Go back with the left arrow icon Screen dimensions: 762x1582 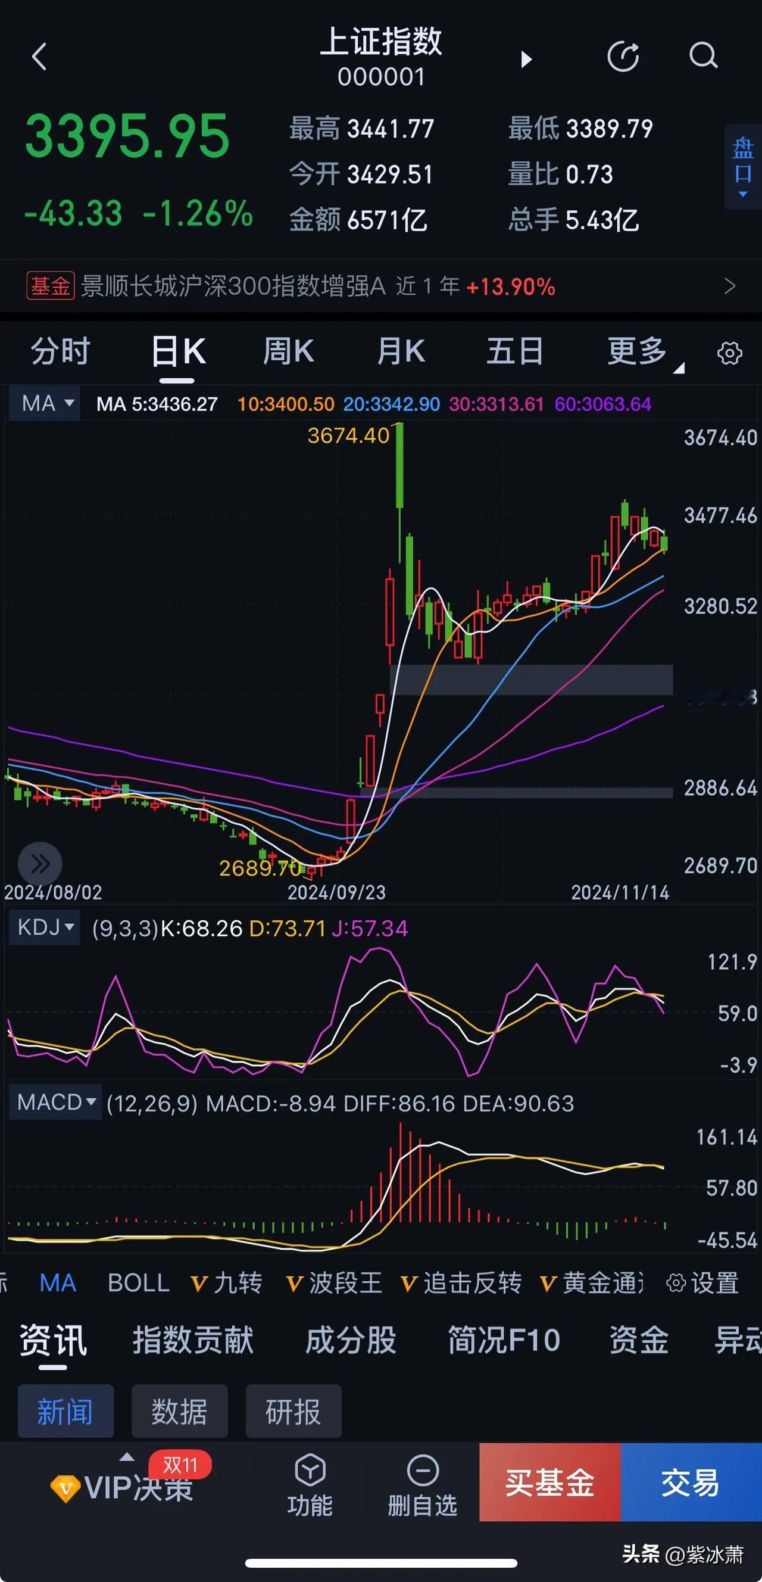click(x=39, y=57)
